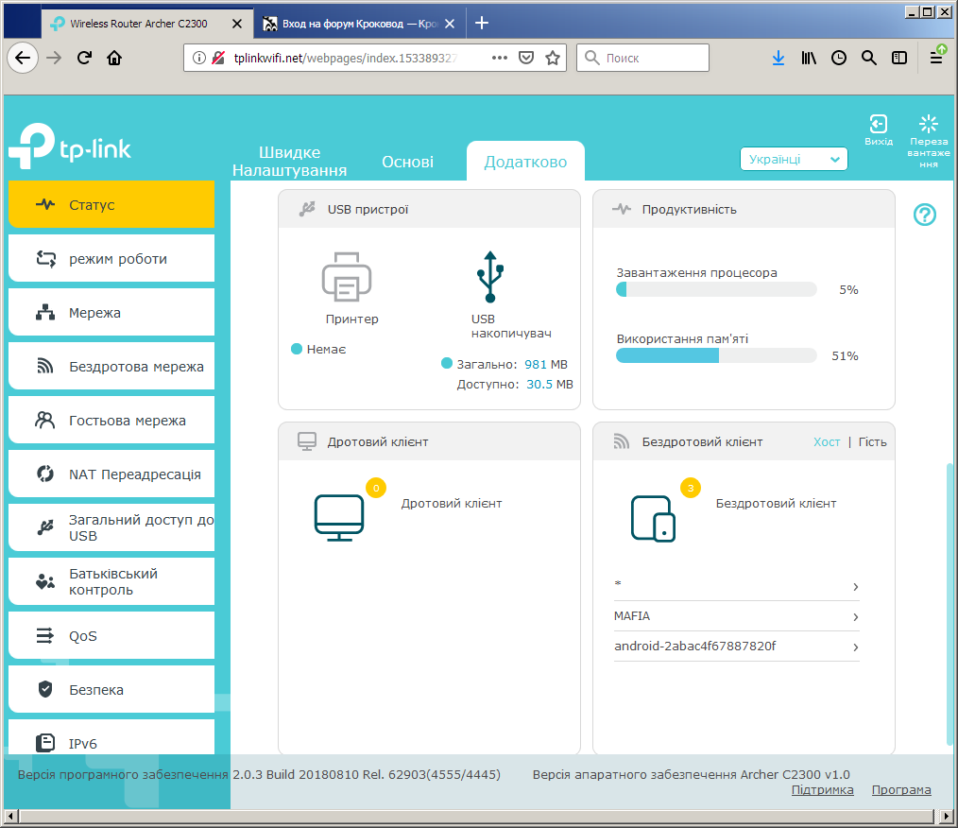The image size is (958, 828).
Task: Open the Підтримка support link
Action: coord(822,790)
